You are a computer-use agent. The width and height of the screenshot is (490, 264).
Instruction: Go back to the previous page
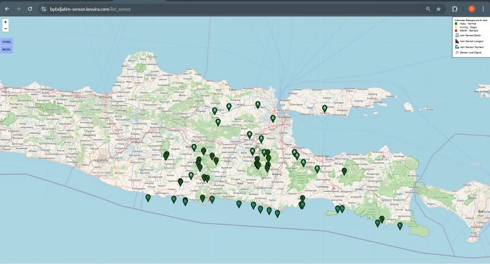[x=7, y=9]
